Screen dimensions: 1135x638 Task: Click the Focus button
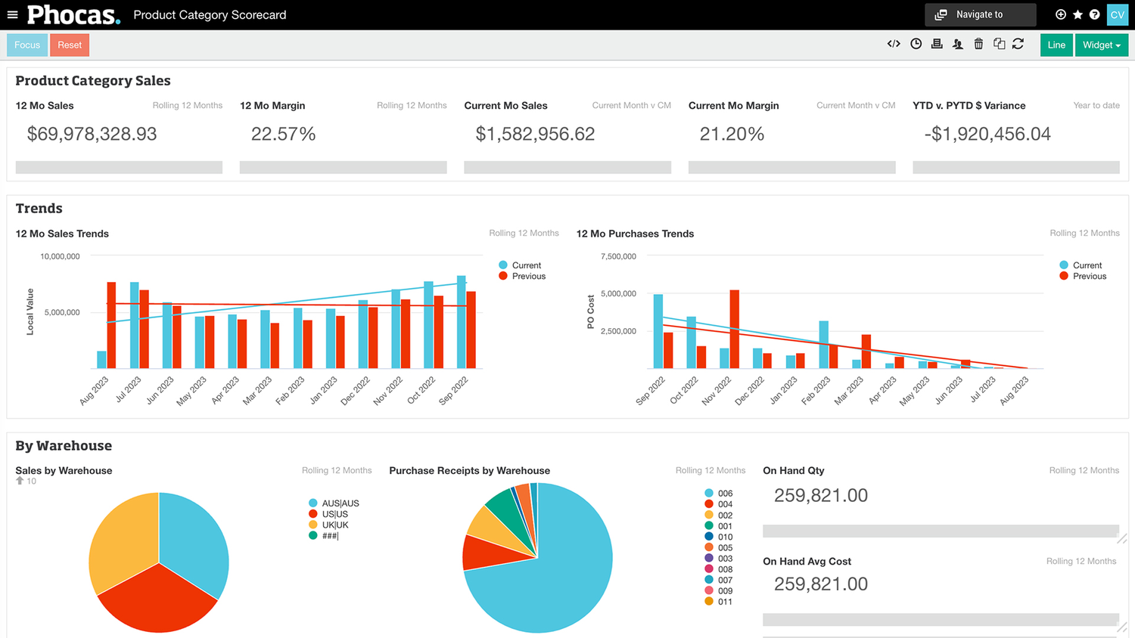coord(27,45)
